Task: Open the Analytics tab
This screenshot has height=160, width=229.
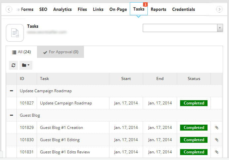Action: click(x=62, y=9)
